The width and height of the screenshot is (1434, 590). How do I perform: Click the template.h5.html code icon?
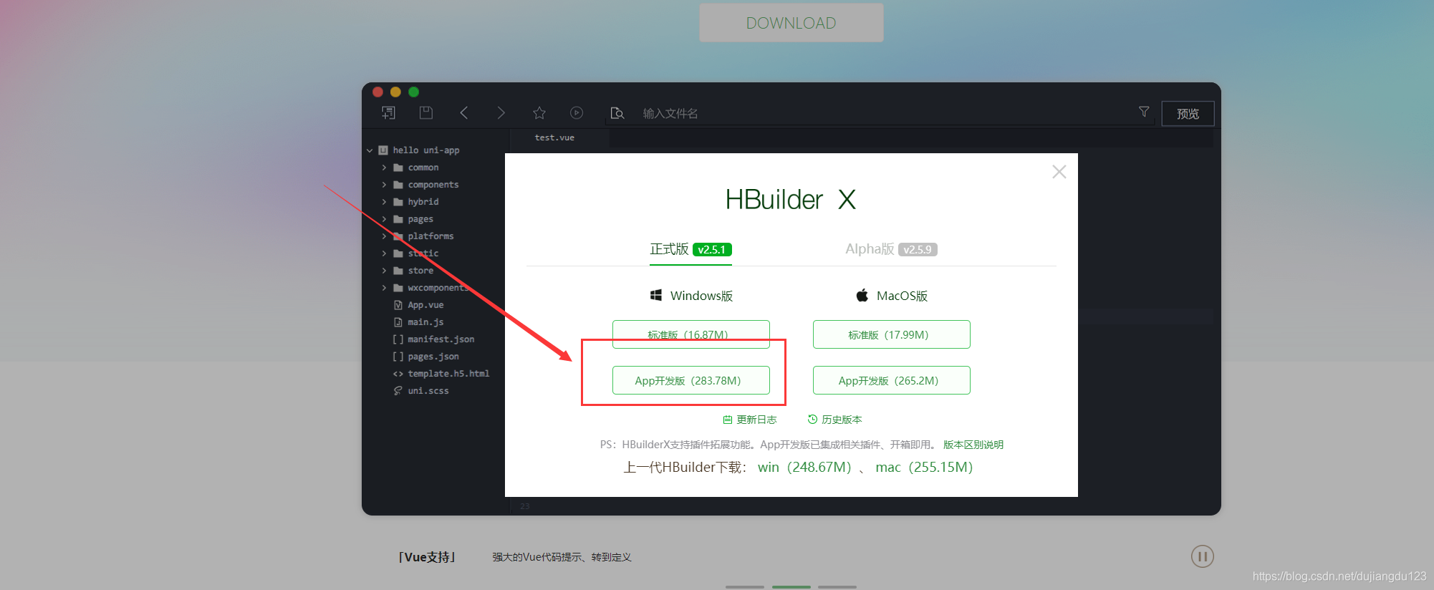click(x=398, y=374)
